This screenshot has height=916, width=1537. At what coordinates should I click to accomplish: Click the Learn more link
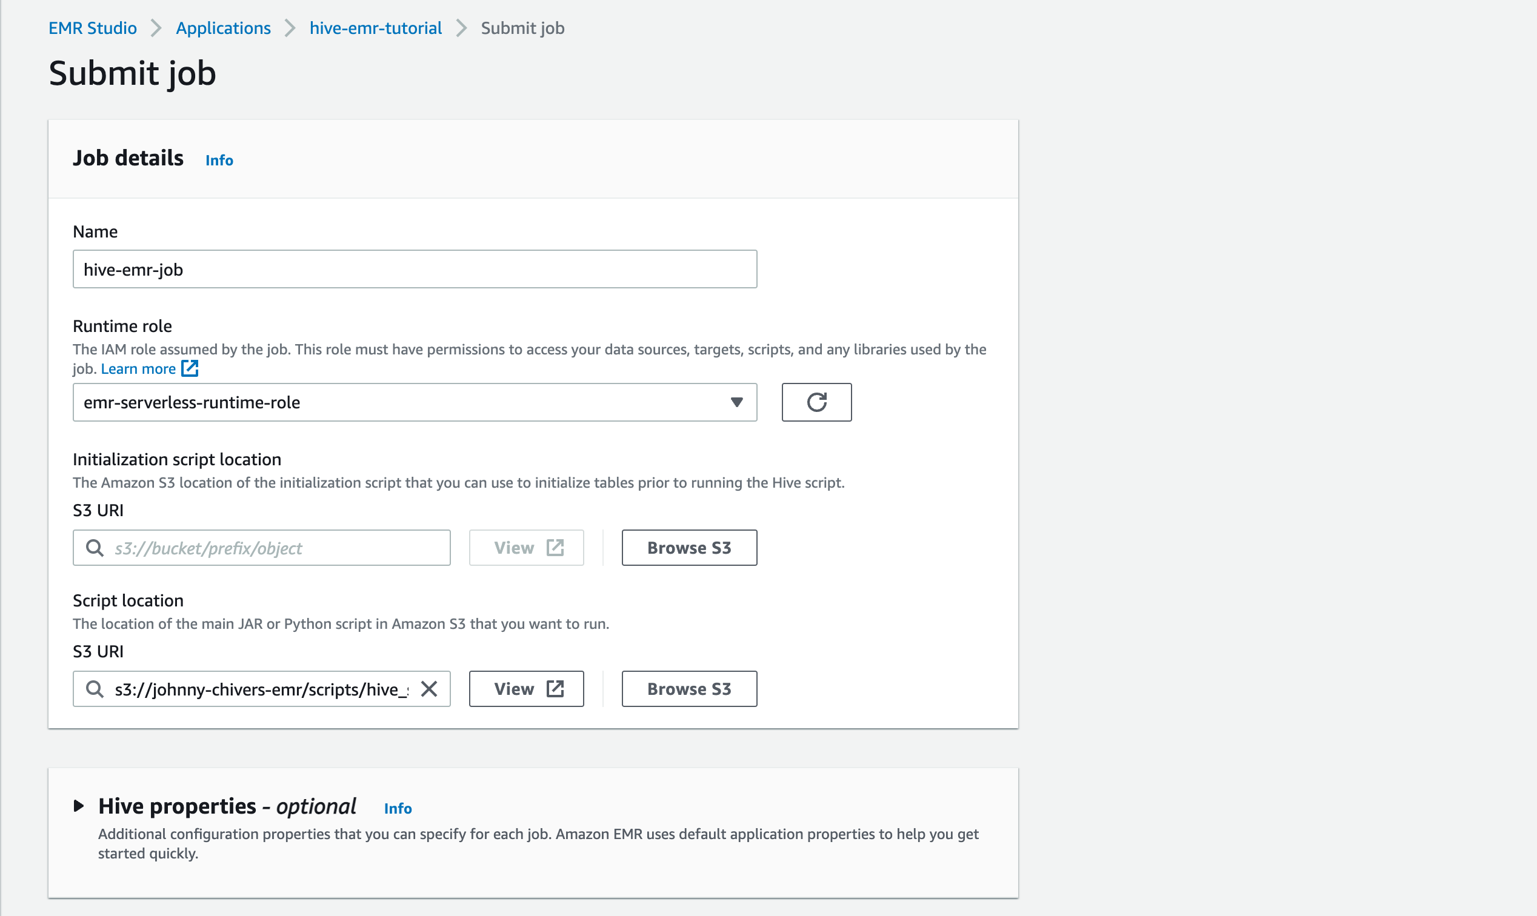coord(138,369)
